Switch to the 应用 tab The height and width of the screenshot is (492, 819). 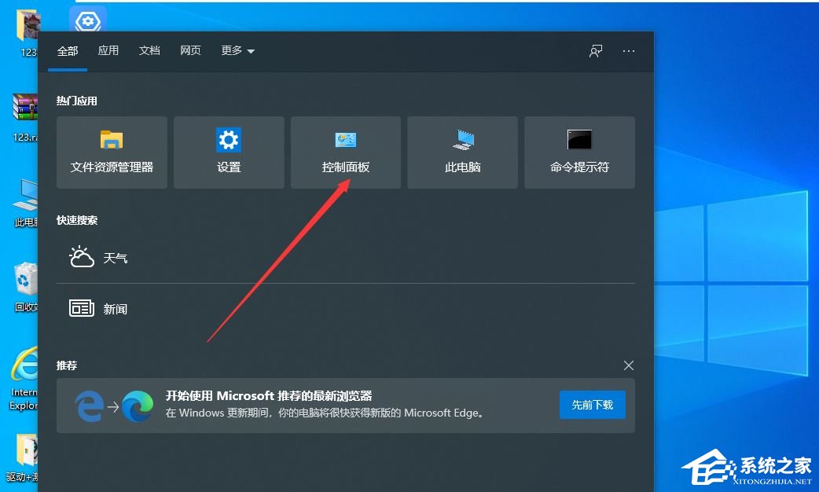pyautogui.click(x=108, y=50)
